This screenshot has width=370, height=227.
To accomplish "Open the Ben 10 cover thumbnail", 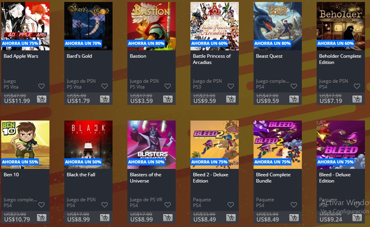I will [x=25, y=145].
